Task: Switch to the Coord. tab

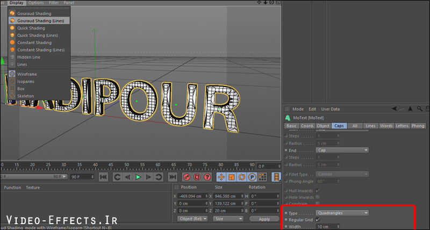Action: click(x=307, y=126)
